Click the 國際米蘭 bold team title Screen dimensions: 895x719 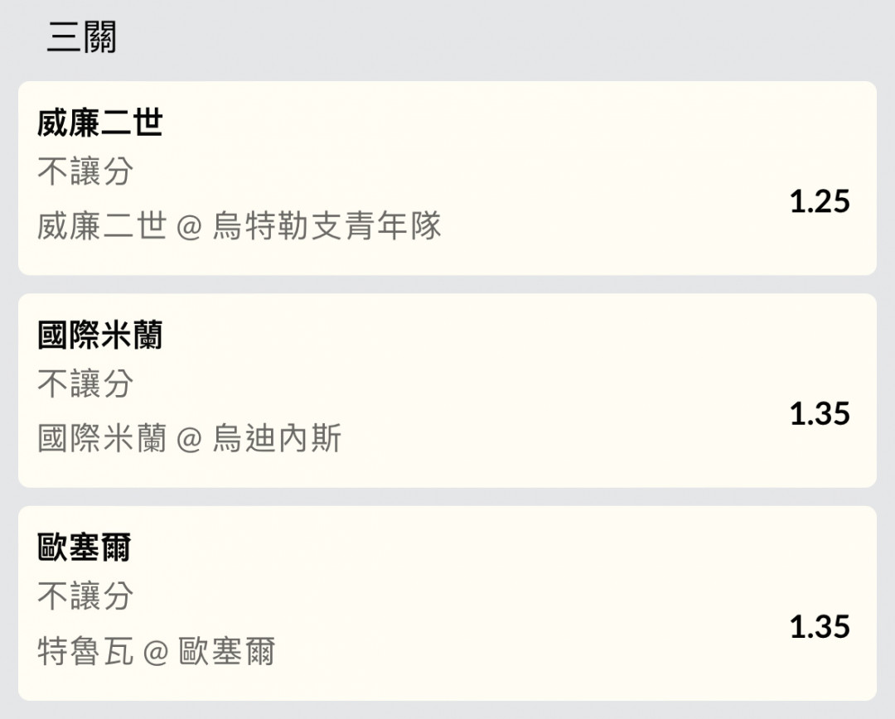100,335
